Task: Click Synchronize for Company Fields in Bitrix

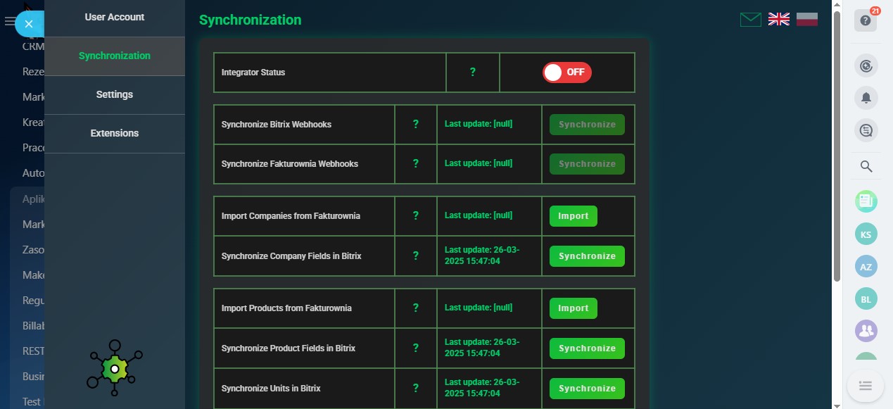Action: 587,256
